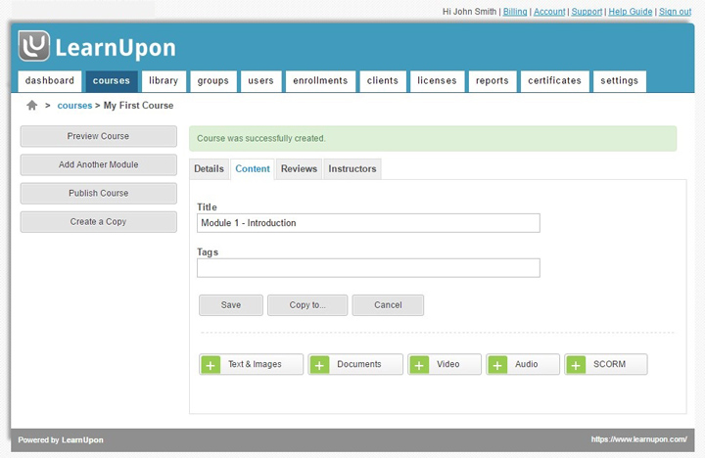Image resolution: width=705 pixels, height=458 pixels.
Task: Open the Billing link
Action: tap(515, 12)
